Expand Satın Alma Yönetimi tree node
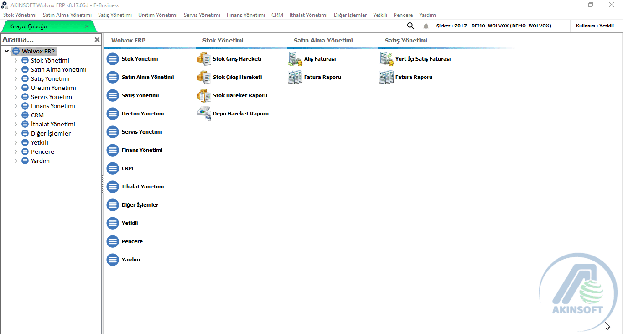623x334 pixels. pyautogui.click(x=16, y=69)
